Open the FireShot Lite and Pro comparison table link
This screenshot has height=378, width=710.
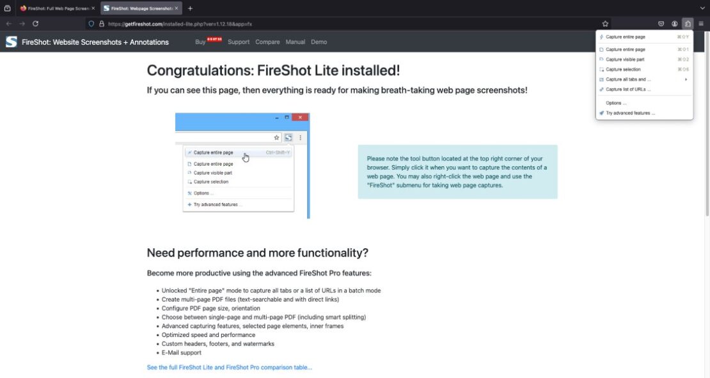[229, 367]
